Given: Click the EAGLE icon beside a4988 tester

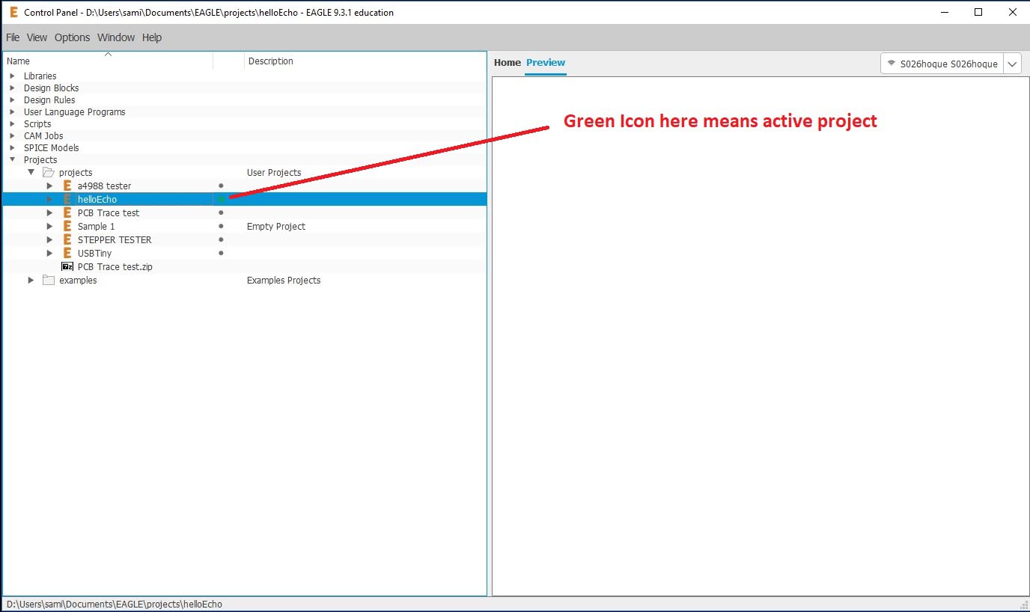Looking at the screenshot, I should click(67, 186).
